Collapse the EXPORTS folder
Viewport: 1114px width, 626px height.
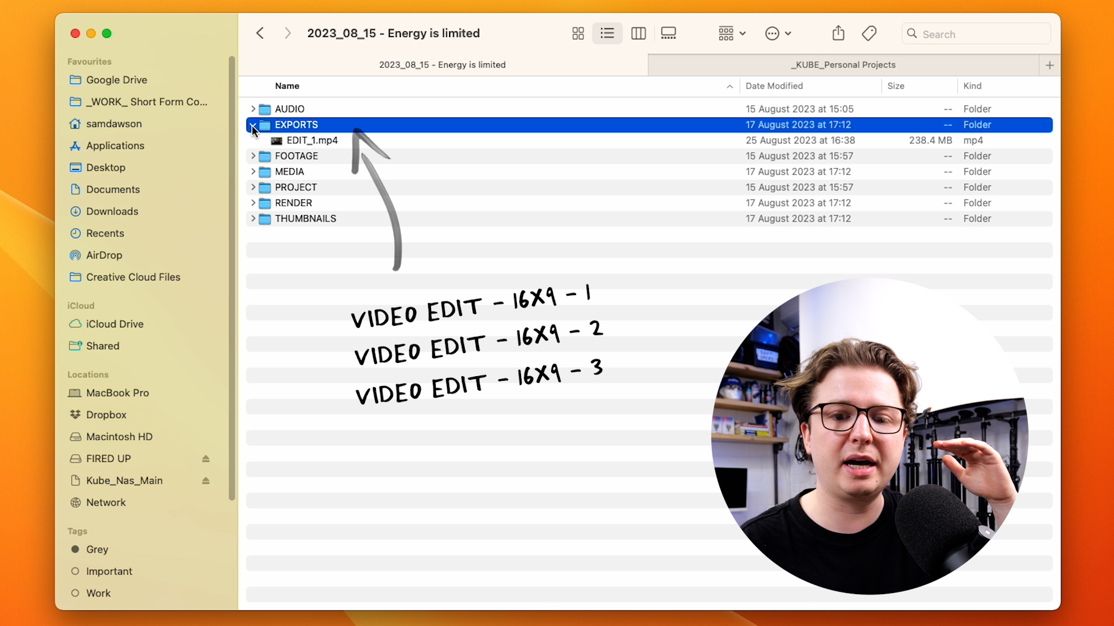[x=253, y=125]
